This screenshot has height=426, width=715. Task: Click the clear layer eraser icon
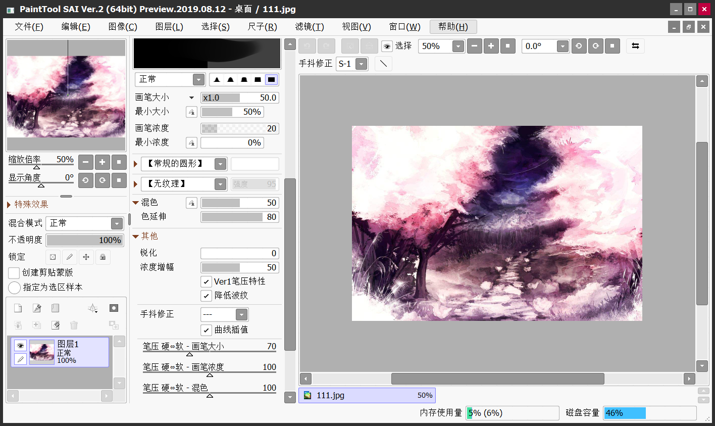pos(56,325)
